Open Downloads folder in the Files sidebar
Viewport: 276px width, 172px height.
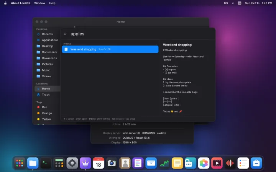coord(47,58)
